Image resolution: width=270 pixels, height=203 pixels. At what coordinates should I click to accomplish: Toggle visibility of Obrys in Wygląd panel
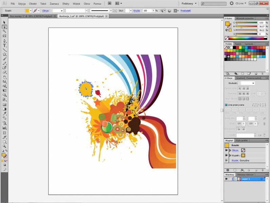(227, 150)
